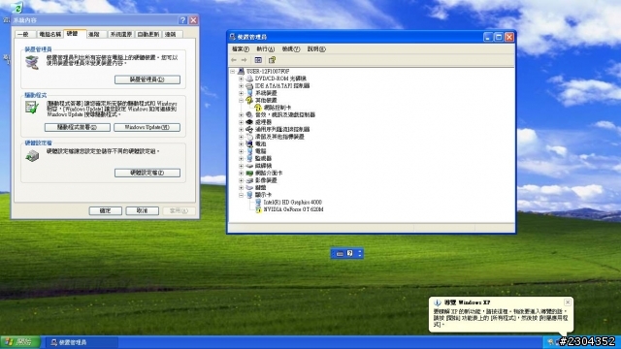Click the 網路控制卡 warning device icon
621x349 pixels.
tap(258, 108)
